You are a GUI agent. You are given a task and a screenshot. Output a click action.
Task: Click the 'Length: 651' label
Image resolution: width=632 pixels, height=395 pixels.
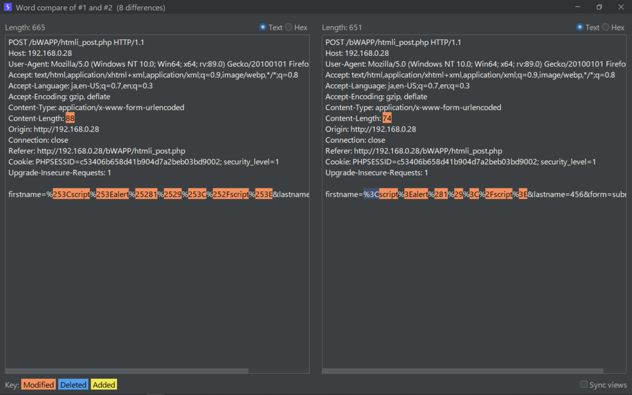342,27
